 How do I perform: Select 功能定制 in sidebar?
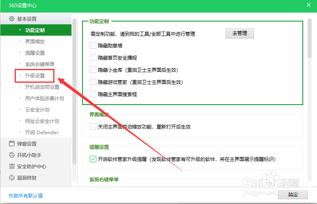[36, 30]
